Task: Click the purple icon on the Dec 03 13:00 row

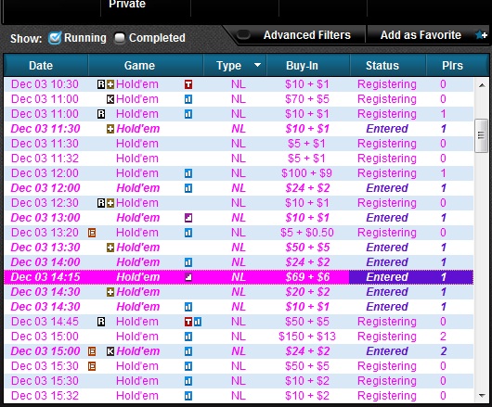Action: coord(188,218)
